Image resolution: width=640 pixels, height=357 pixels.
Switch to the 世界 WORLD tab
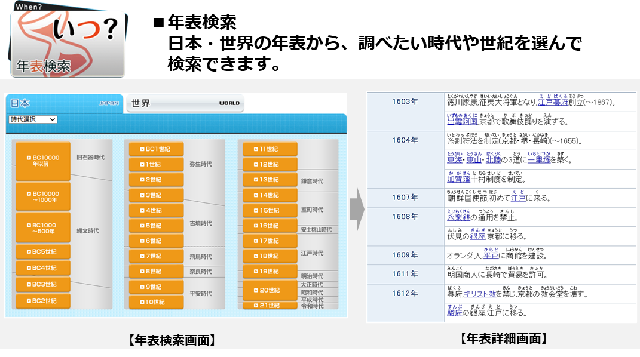point(185,103)
